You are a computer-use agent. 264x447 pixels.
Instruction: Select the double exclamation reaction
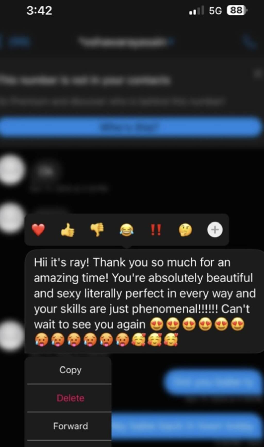click(156, 230)
